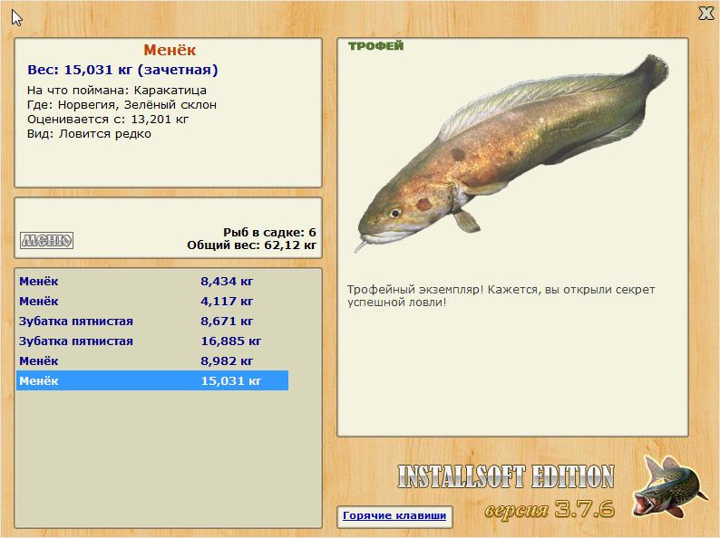Click 'На что поймана: Каракатица' text
720x538 pixels.
click(117, 91)
